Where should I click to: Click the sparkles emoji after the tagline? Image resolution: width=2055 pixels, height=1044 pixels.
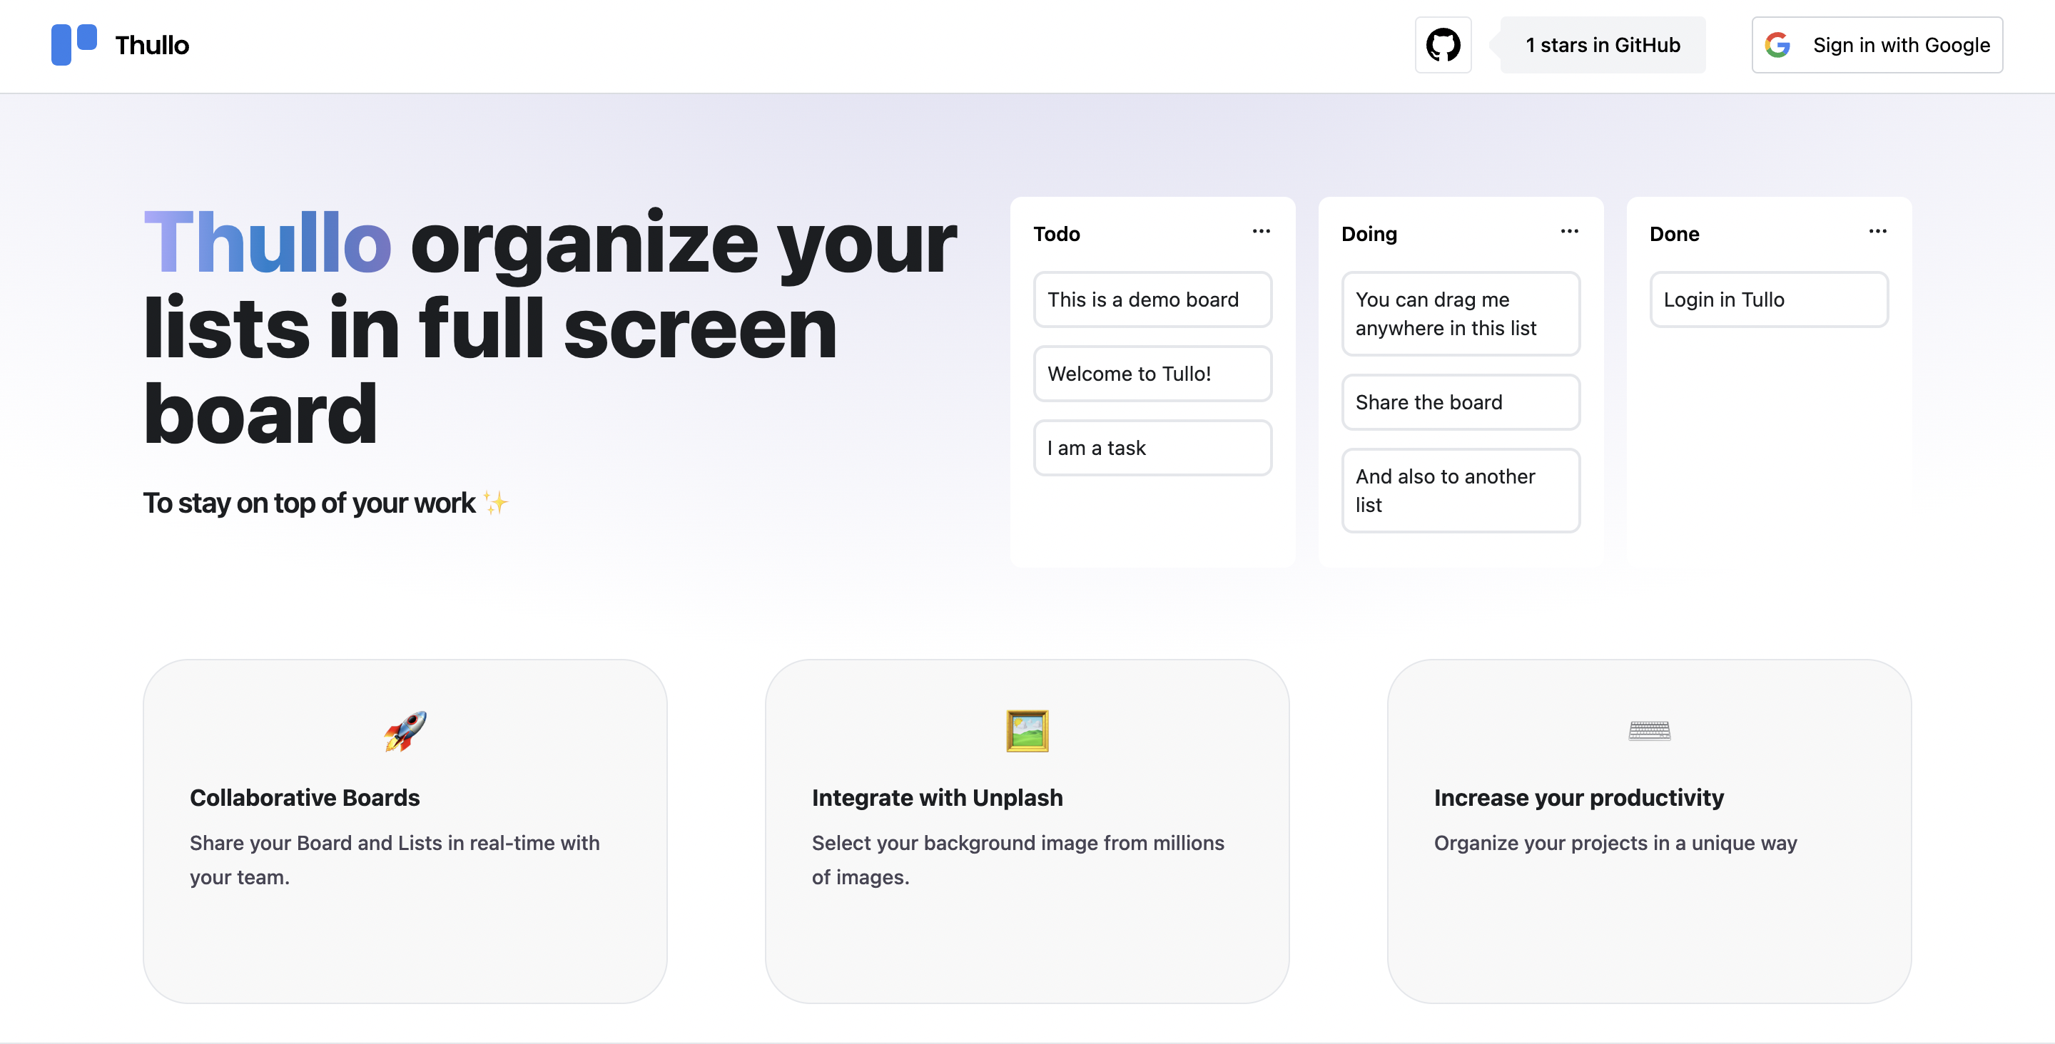coord(495,503)
